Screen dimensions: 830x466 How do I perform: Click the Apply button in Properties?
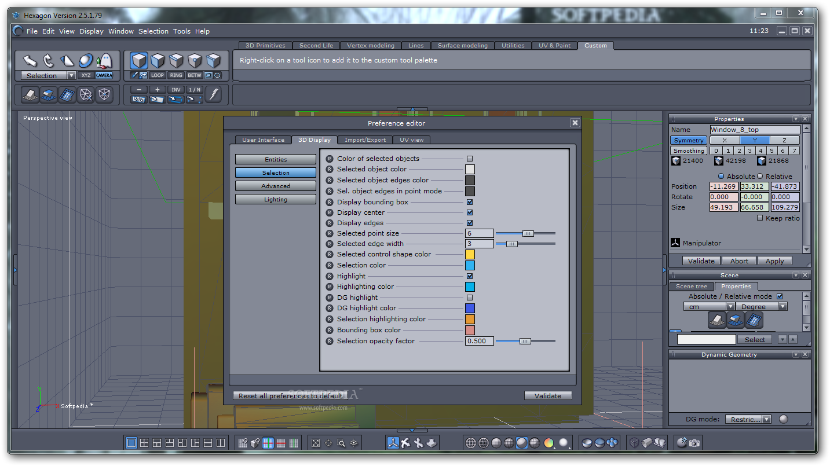(774, 261)
